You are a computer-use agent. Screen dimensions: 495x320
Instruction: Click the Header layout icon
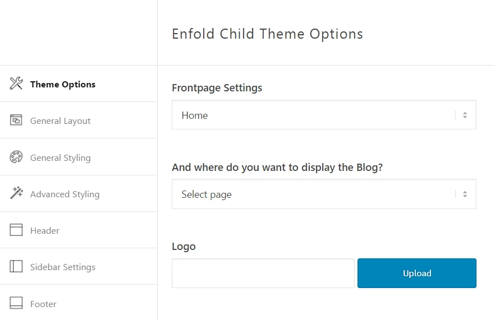tap(16, 230)
